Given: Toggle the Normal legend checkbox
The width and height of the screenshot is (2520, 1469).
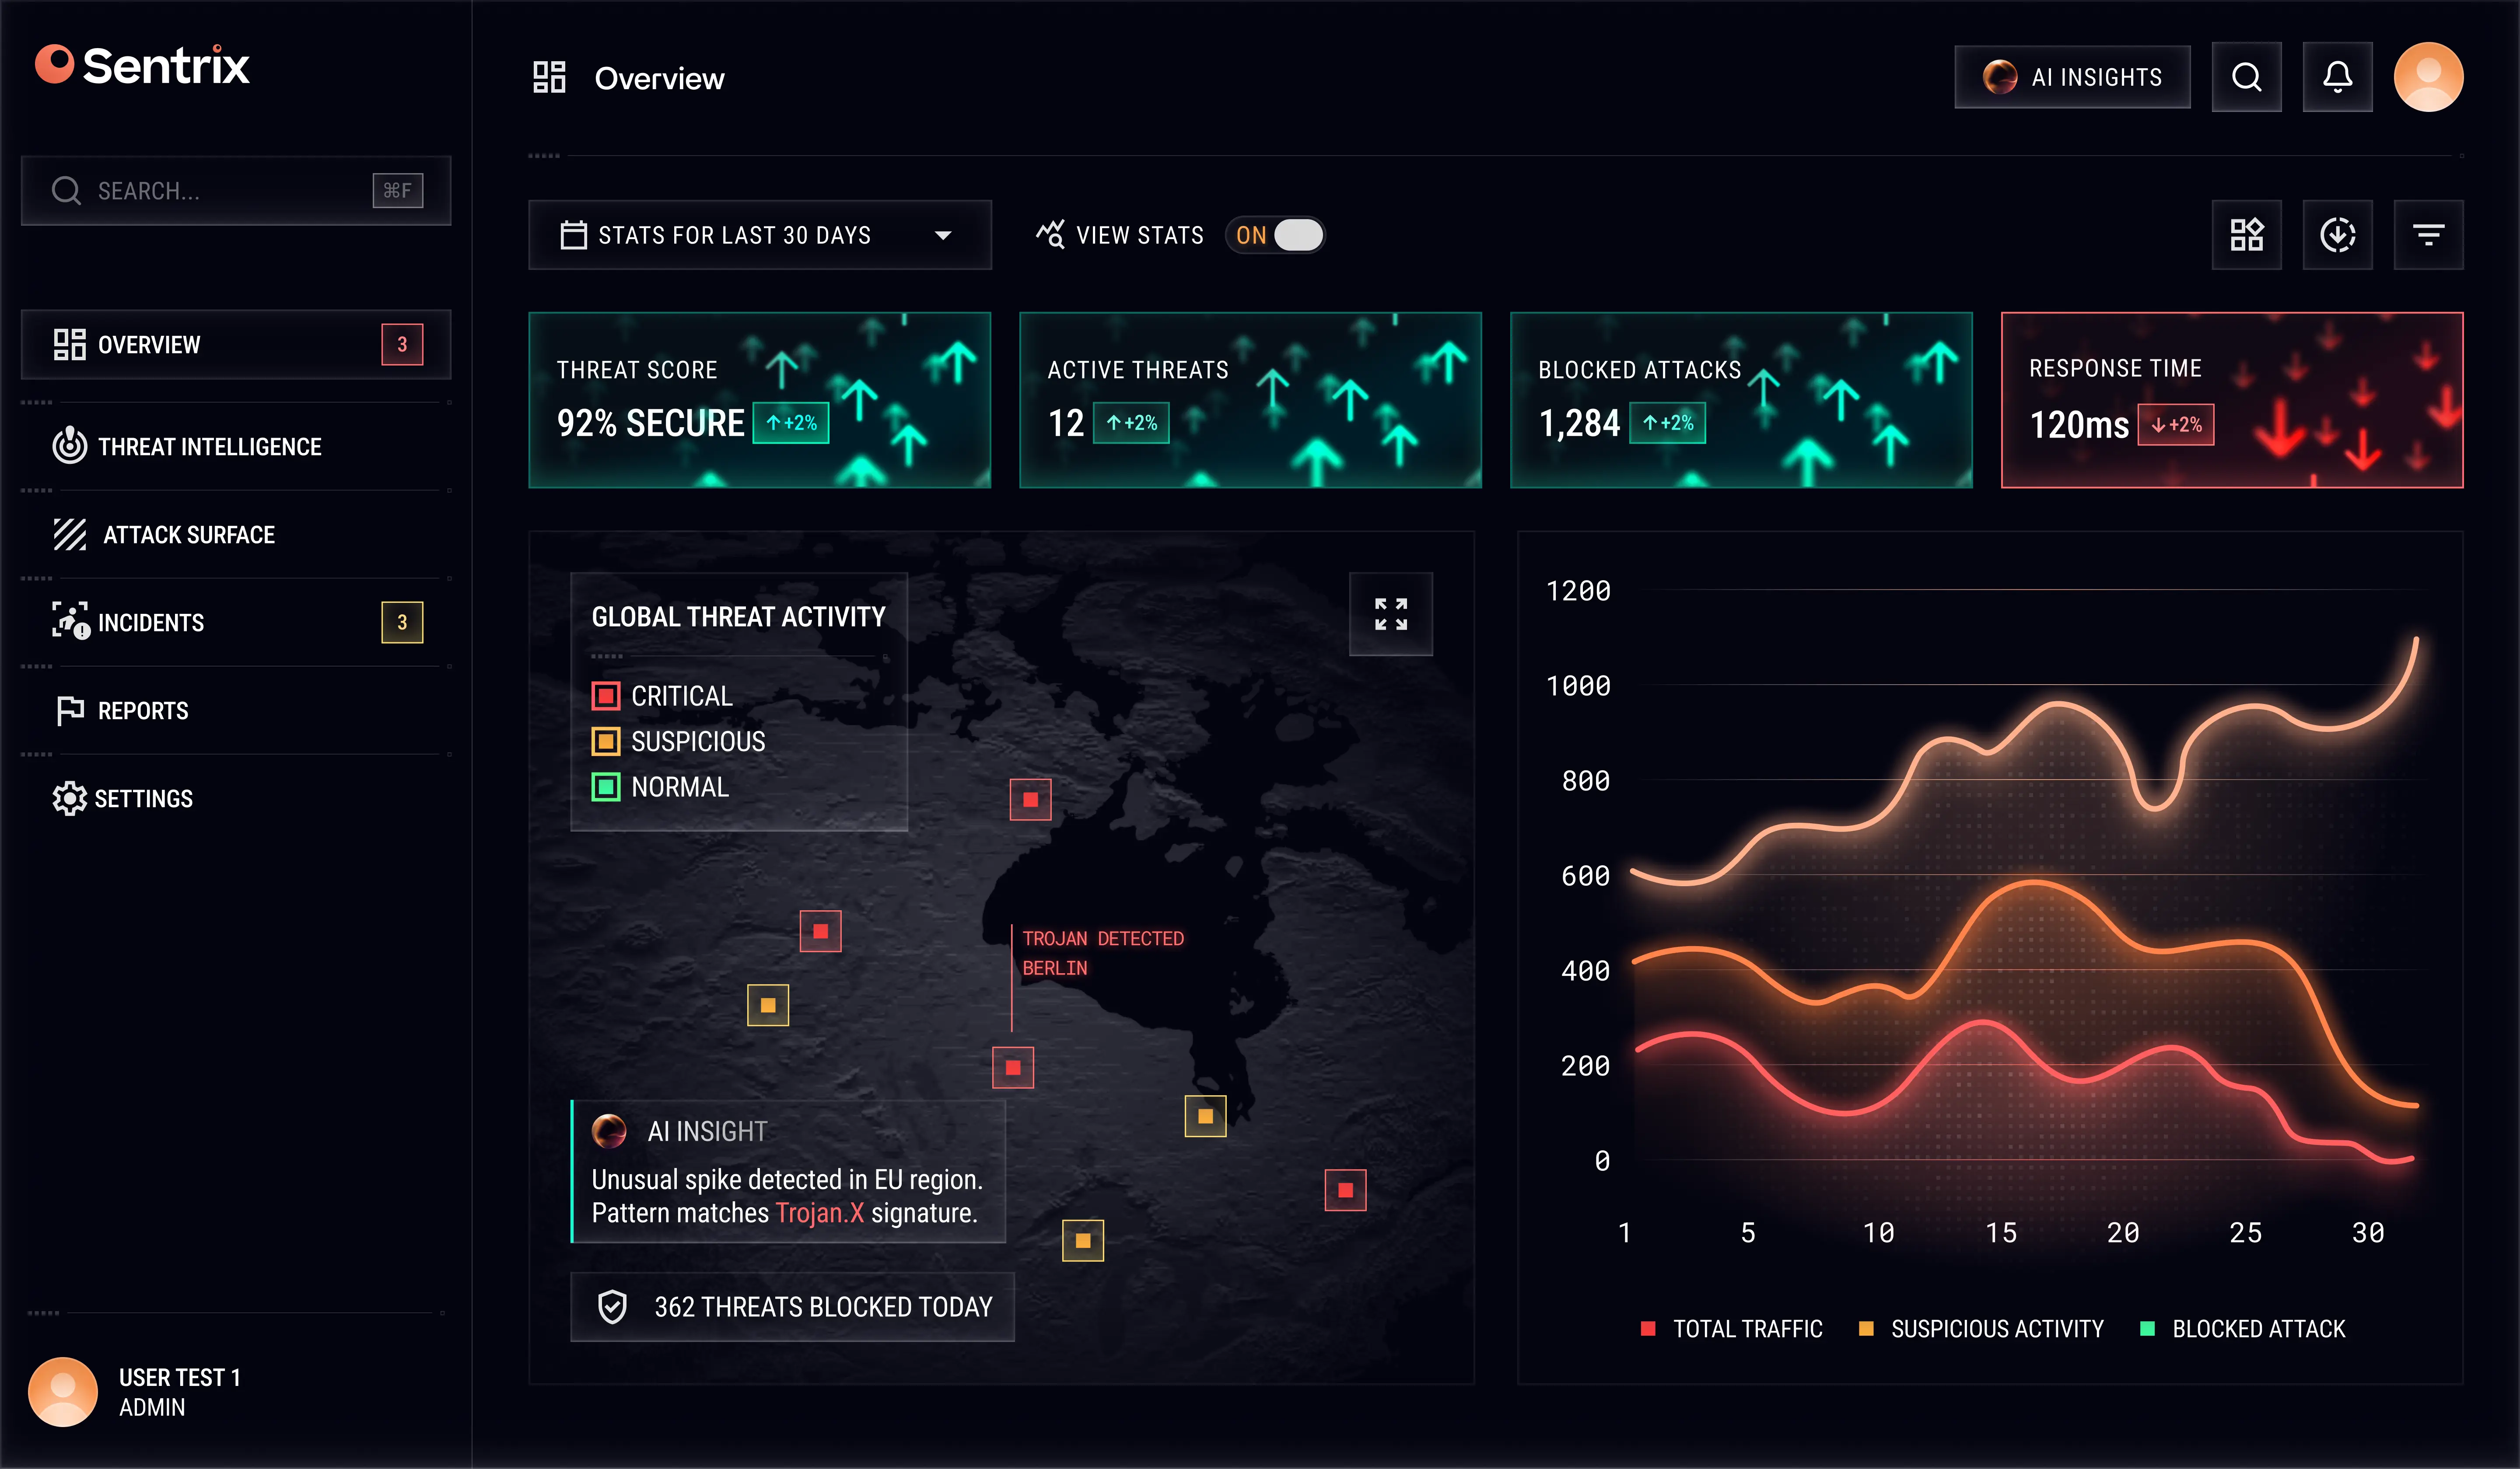Looking at the screenshot, I should [605, 787].
